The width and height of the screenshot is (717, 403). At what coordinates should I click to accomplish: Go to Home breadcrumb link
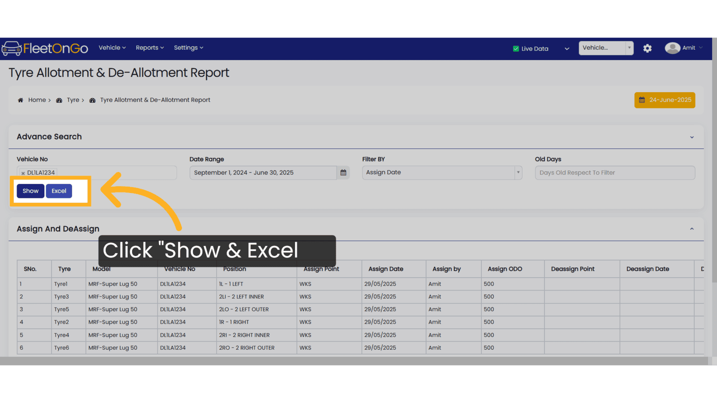click(x=37, y=100)
